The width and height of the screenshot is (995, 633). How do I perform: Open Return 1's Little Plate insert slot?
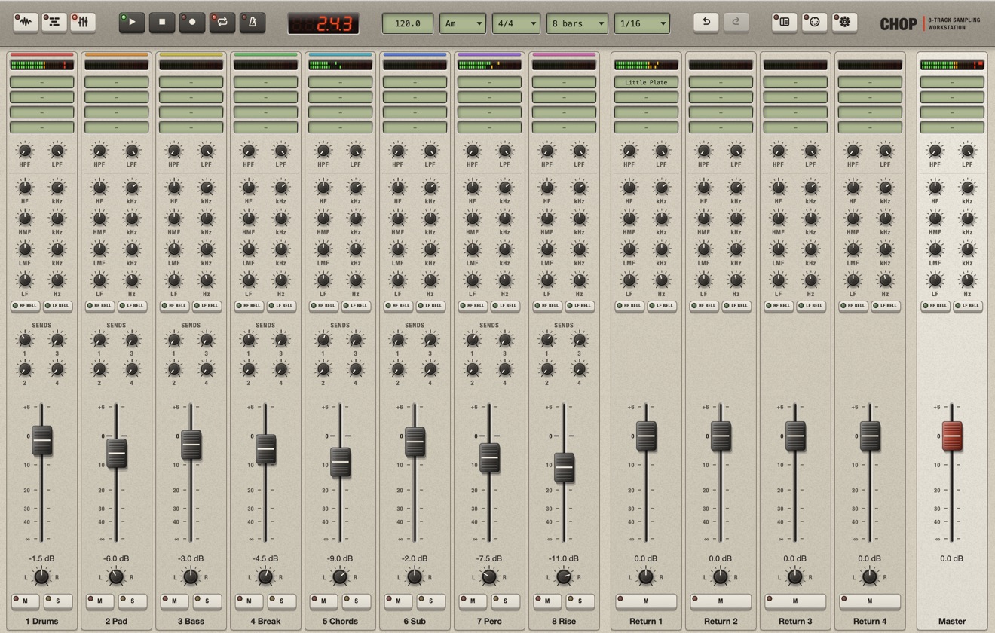(646, 82)
